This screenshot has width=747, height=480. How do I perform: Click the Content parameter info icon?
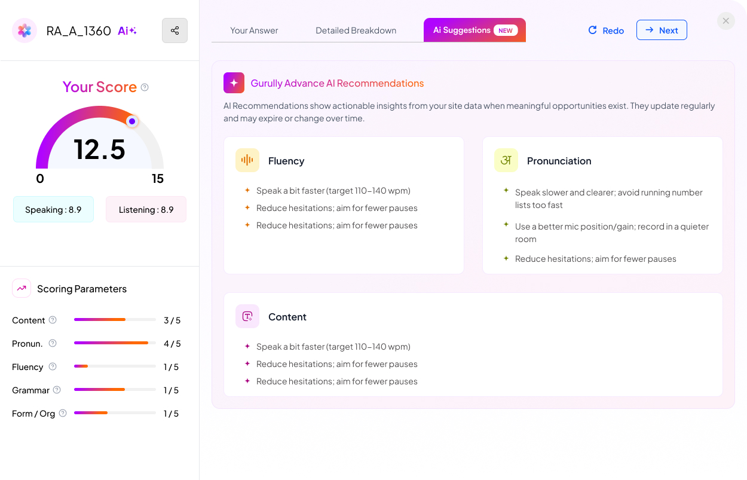pyautogui.click(x=53, y=320)
